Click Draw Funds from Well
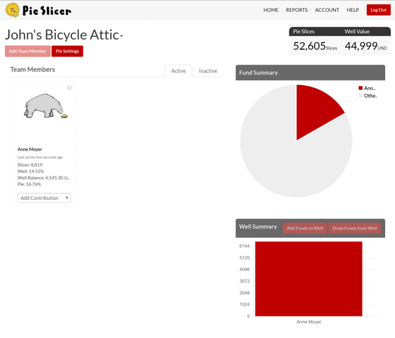Image resolution: width=395 pixels, height=338 pixels. click(x=356, y=228)
